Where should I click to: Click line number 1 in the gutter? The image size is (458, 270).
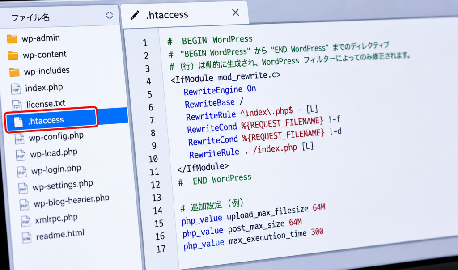tap(145, 43)
